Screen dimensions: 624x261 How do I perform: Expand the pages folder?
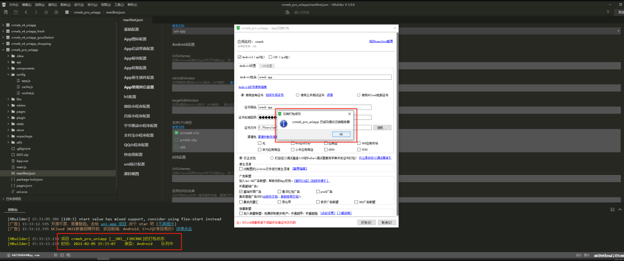[8, 112]
